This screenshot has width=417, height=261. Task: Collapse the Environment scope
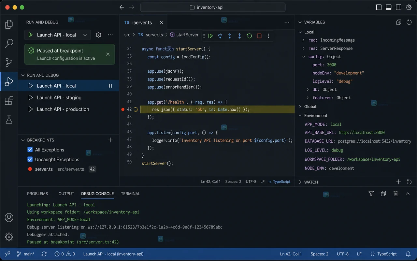pyautogui.click(x=300, y=115)
